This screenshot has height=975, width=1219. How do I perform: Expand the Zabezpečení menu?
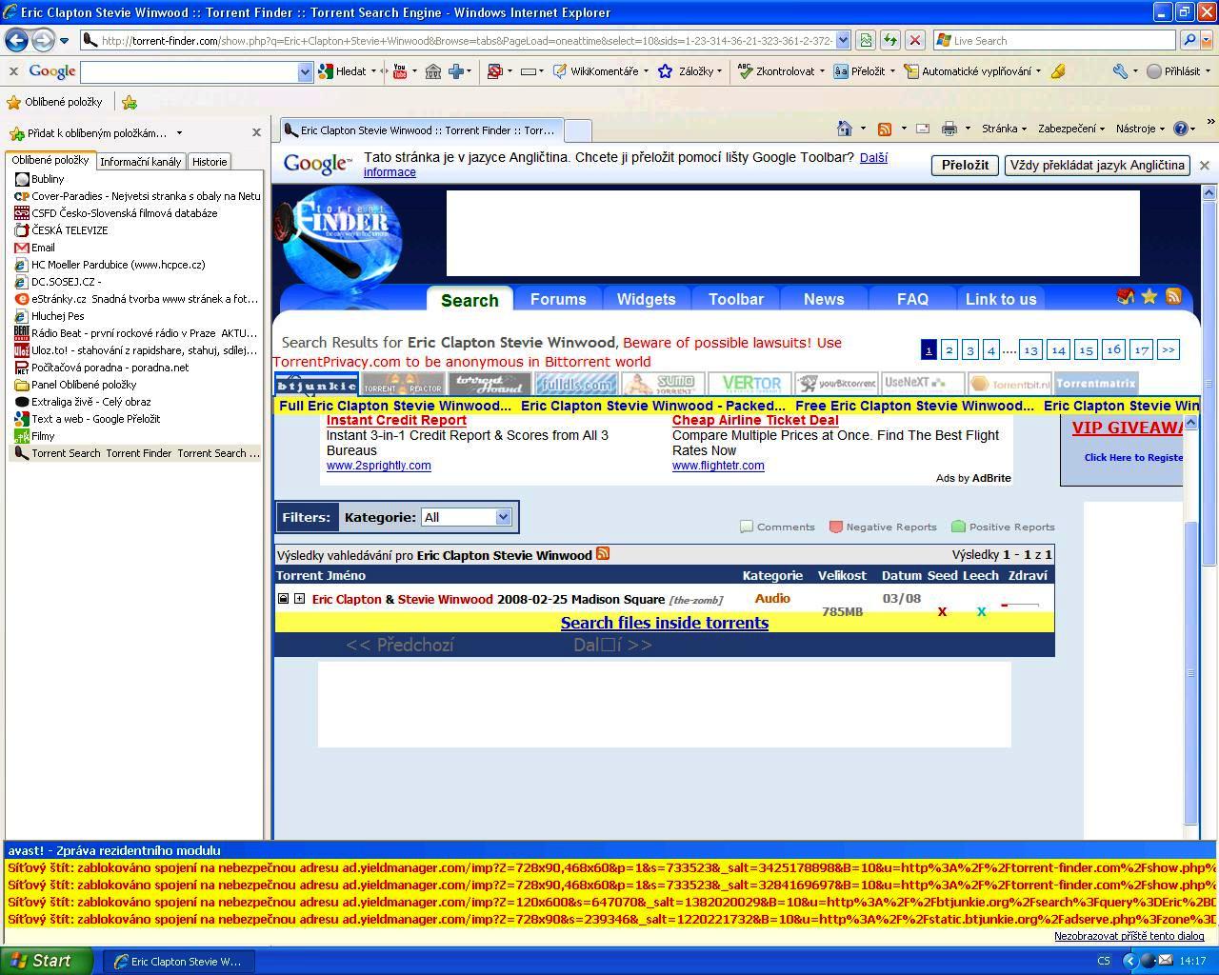point(1071,129)
